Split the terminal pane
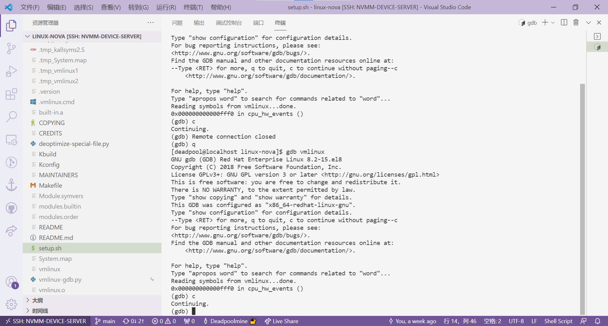Screen dimensions: 608x326 click(564, 22)
